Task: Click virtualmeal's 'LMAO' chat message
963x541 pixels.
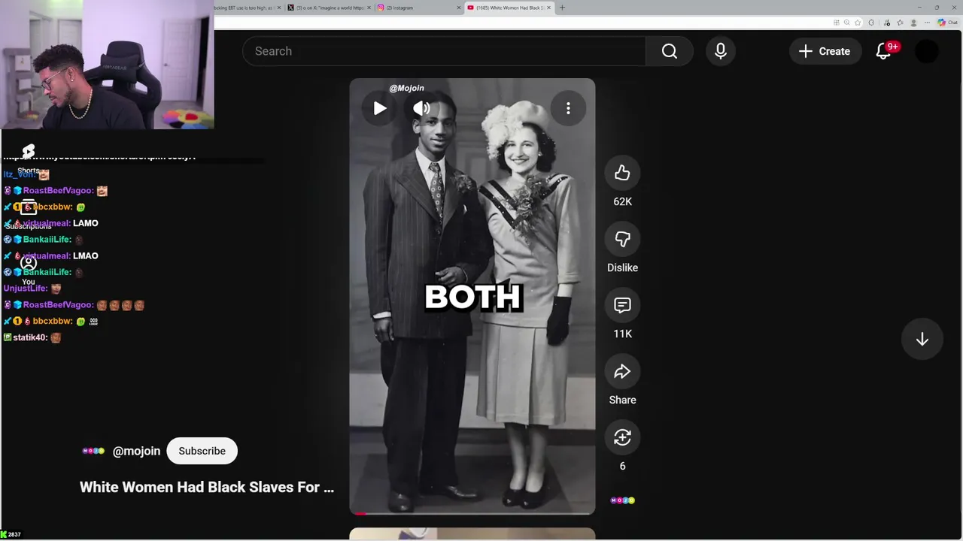Action: click(x=86, y=255)
